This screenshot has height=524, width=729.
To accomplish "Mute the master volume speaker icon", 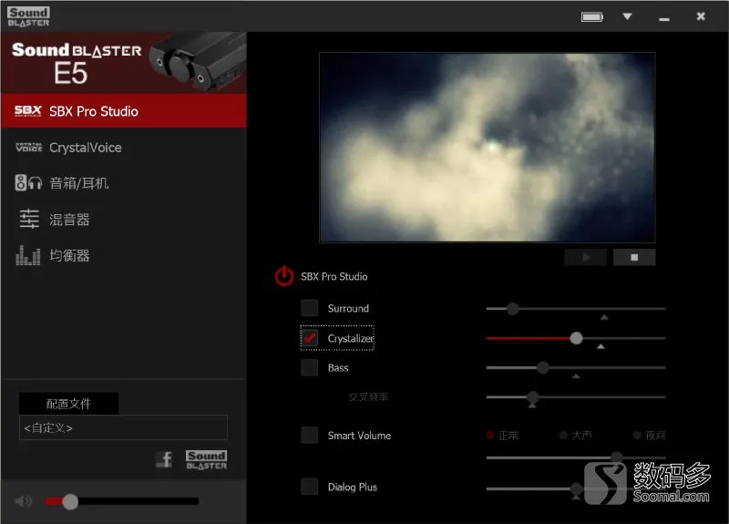I will (x=23, y=500).
